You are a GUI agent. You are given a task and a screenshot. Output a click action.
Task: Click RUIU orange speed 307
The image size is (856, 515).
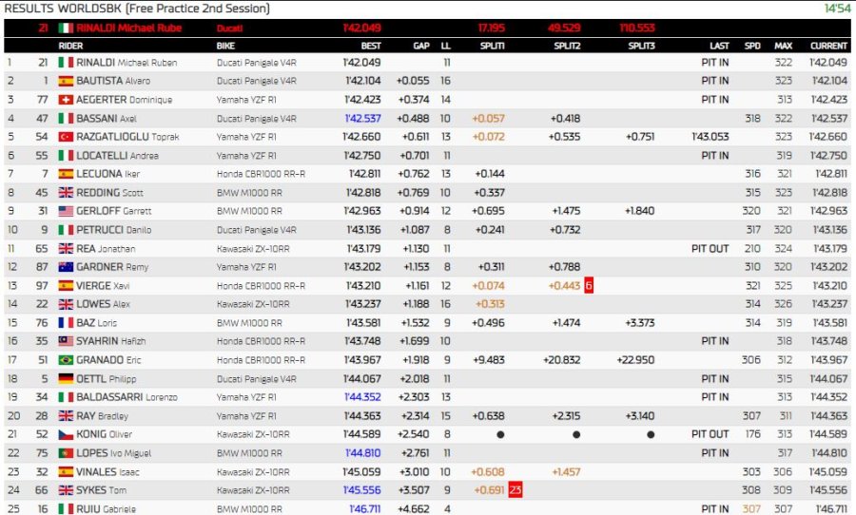pos(751,508)
